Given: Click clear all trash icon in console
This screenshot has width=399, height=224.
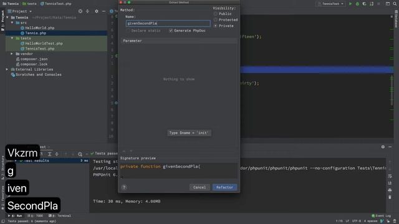Looking at the screenshot, I should click(390, 197).
